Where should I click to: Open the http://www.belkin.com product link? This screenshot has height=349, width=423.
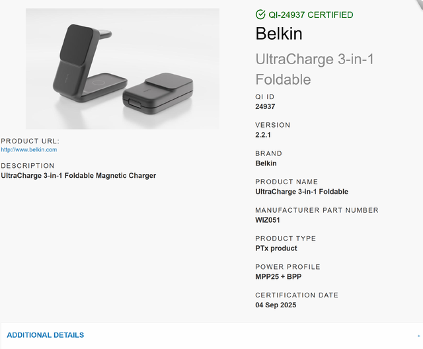coord(29,149)
